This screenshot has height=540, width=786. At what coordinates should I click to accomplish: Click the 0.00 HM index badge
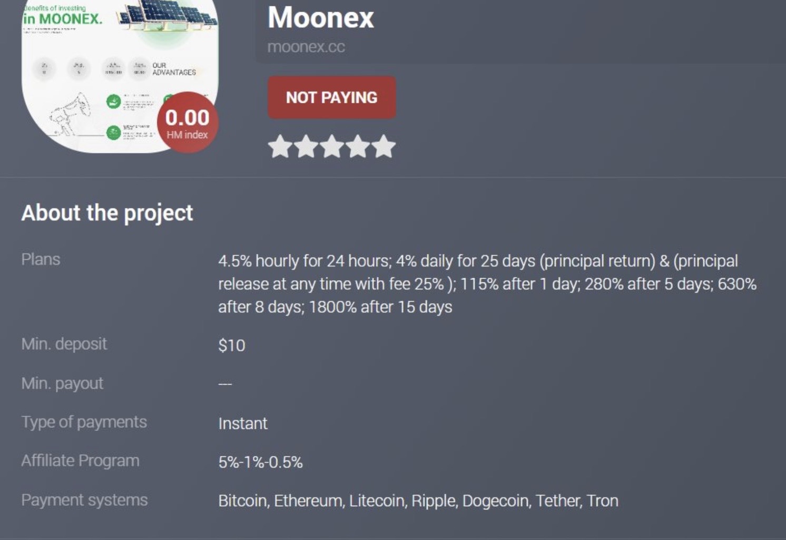pyautogui.click(x=187, y=122)
